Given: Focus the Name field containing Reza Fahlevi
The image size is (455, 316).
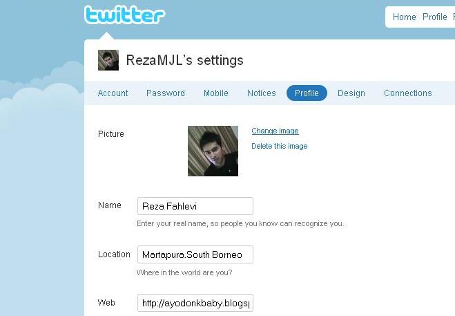Looking at the screenshot, I should pyautogui.click(x=195, y=206).
